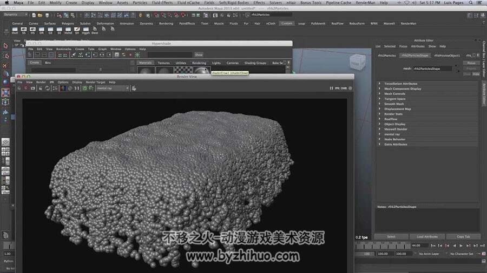Open the Fluid Effects menu
This screenshot has width=487, height=273.
pos(162,3)
